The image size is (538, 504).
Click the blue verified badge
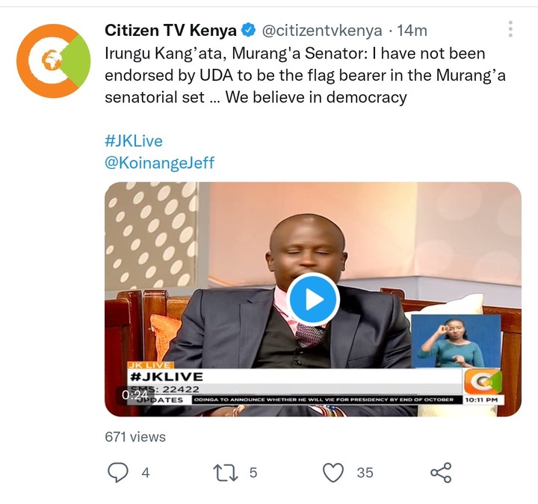click(x=249, y=30)
